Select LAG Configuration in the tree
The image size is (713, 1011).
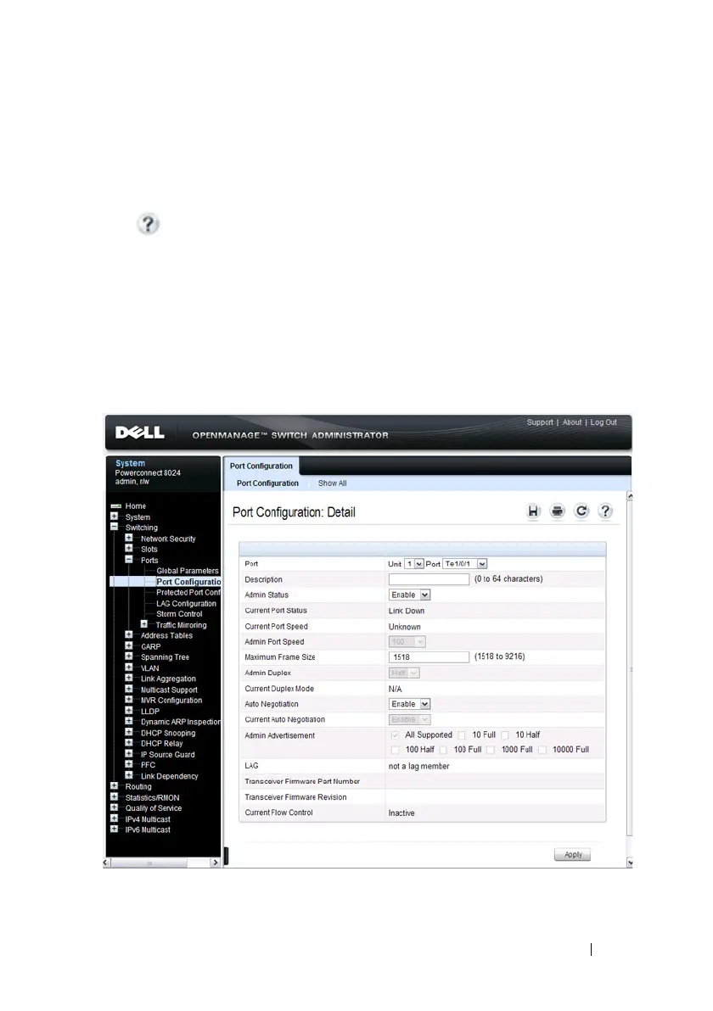pos(187,604)
